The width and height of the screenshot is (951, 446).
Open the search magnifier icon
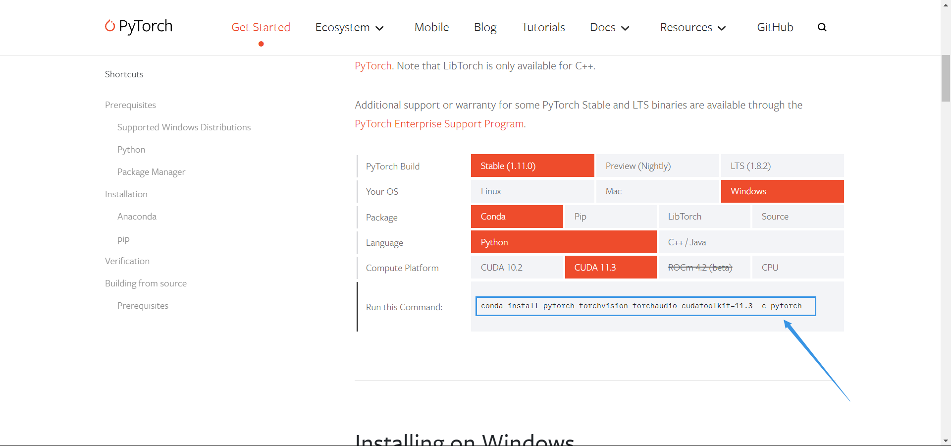click(822, 27)
